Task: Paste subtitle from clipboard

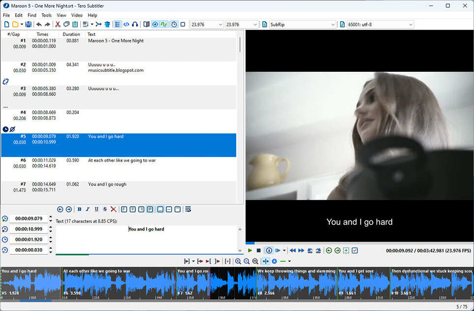Action: pos(75,25)
